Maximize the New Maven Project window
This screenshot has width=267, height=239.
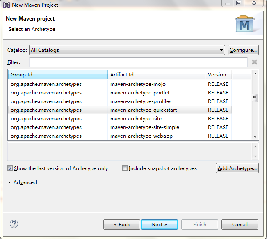239,3
